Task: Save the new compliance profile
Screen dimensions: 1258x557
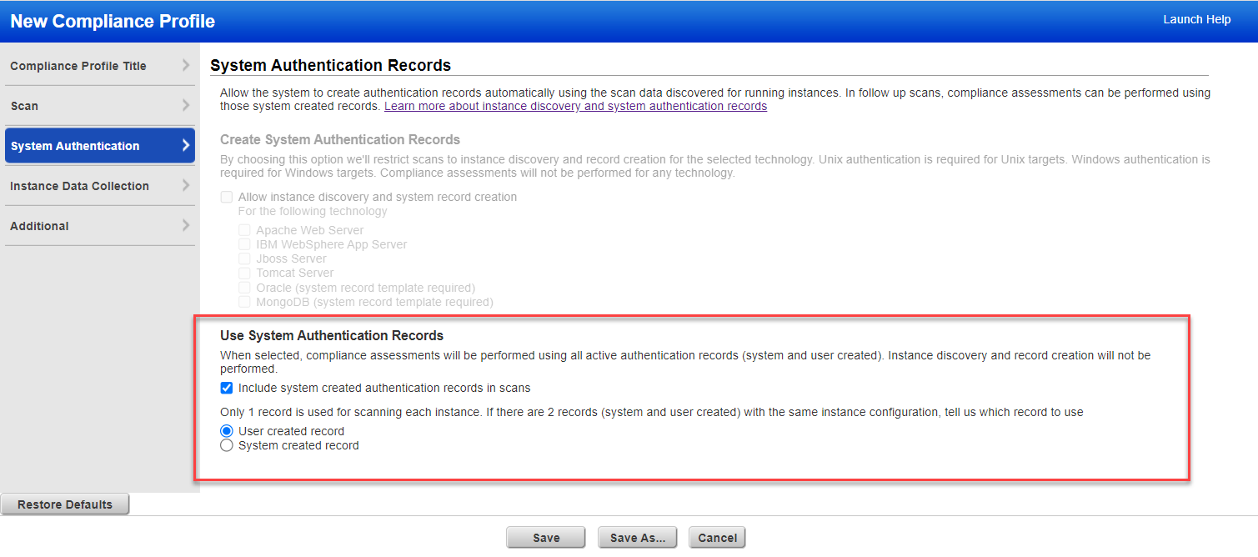Action: coord(545,537)
